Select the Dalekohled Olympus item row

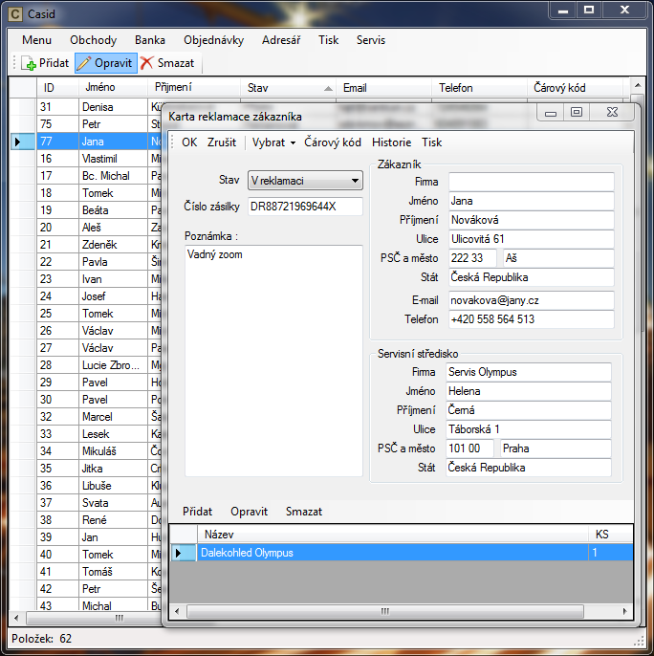[x=402, y=553]
